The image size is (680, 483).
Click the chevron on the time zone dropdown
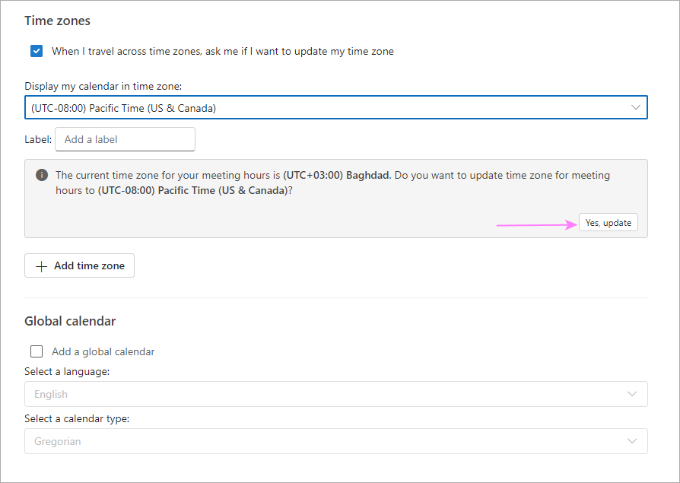[636, 107]
